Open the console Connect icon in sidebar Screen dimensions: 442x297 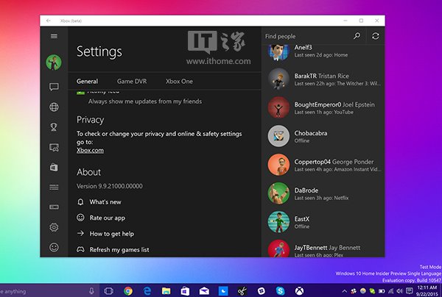tap(54, 207)
